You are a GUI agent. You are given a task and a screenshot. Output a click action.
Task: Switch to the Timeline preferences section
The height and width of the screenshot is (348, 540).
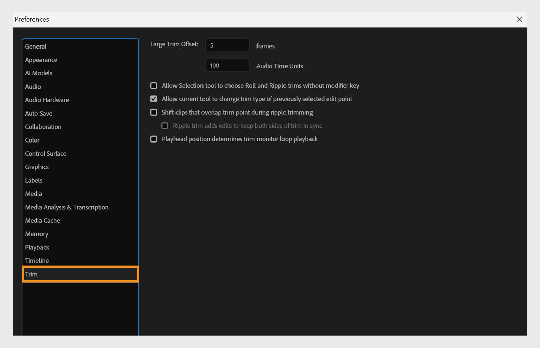point(36,260)
